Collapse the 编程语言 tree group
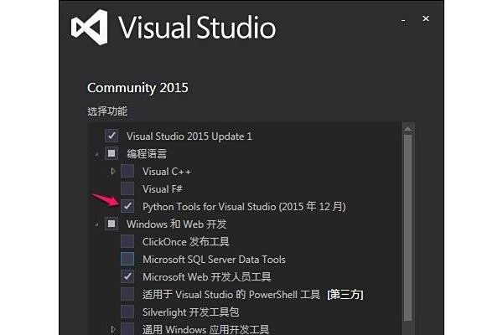The image size is (503, 335). [96, 155]
